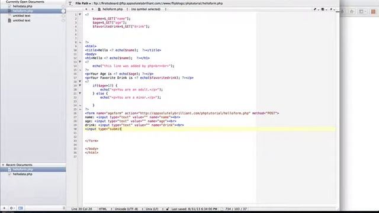The height and width of the screenshot is (213, 379).
Task: Open helloform.php under Recent Documents
Action: 23,169
